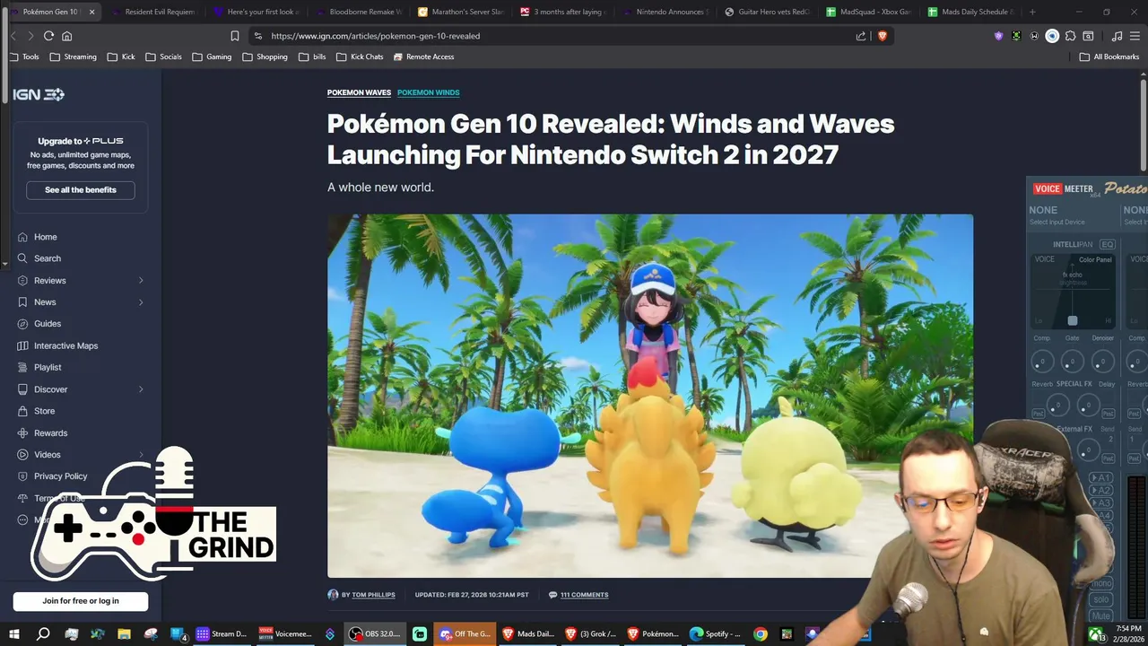Viewport: 1148px width, 646px height.
Task: Switch to OBS in the taskbar
Action: pos(377,633)
